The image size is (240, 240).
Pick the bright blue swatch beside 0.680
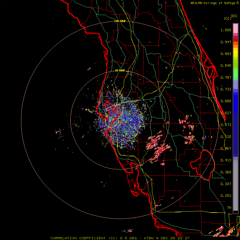coord(235,103)
